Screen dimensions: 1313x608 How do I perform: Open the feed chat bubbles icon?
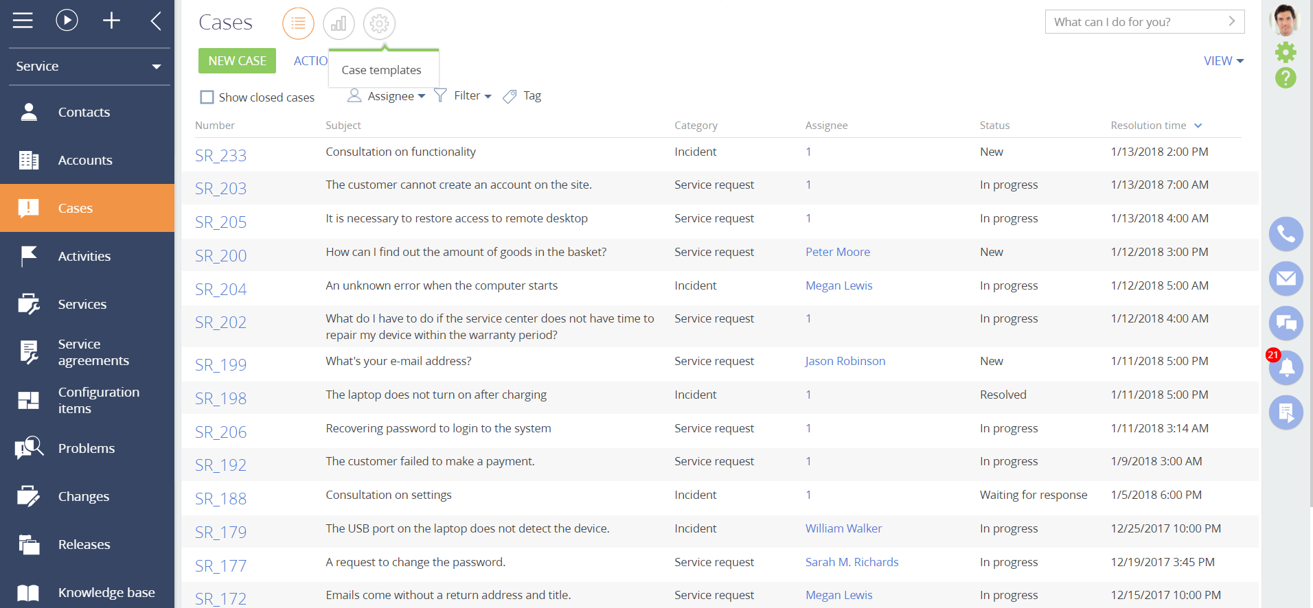[x=1286, y=323]
